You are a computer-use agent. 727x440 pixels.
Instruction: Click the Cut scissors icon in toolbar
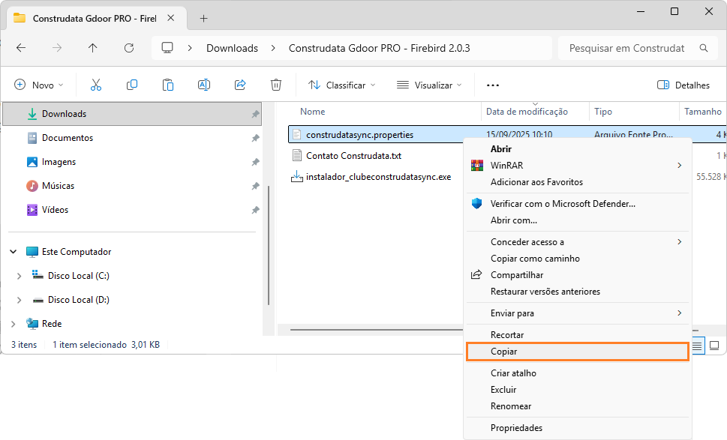(x=95, y=85)
